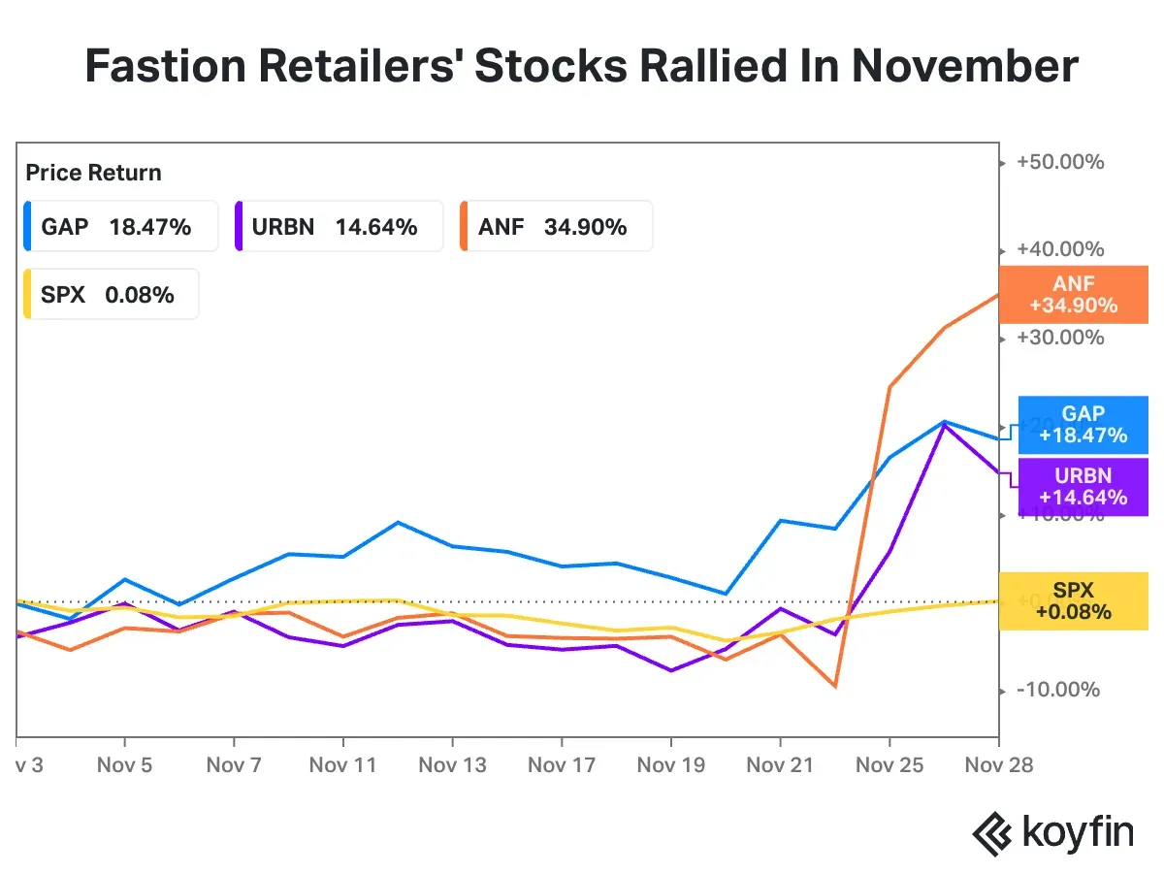The image size is (1164, 873).
Task: Click the +50.00% y-axis label
Action: 1059,162
